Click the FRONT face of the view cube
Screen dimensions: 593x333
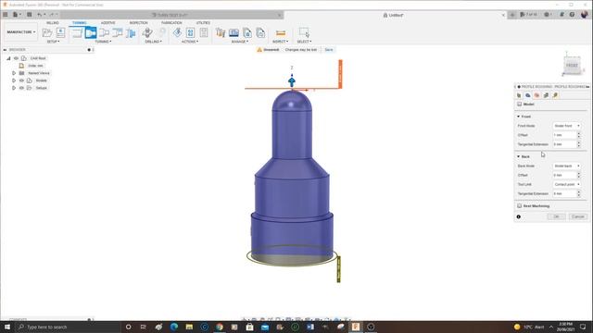pyautogui.click(x=572, y=66)
